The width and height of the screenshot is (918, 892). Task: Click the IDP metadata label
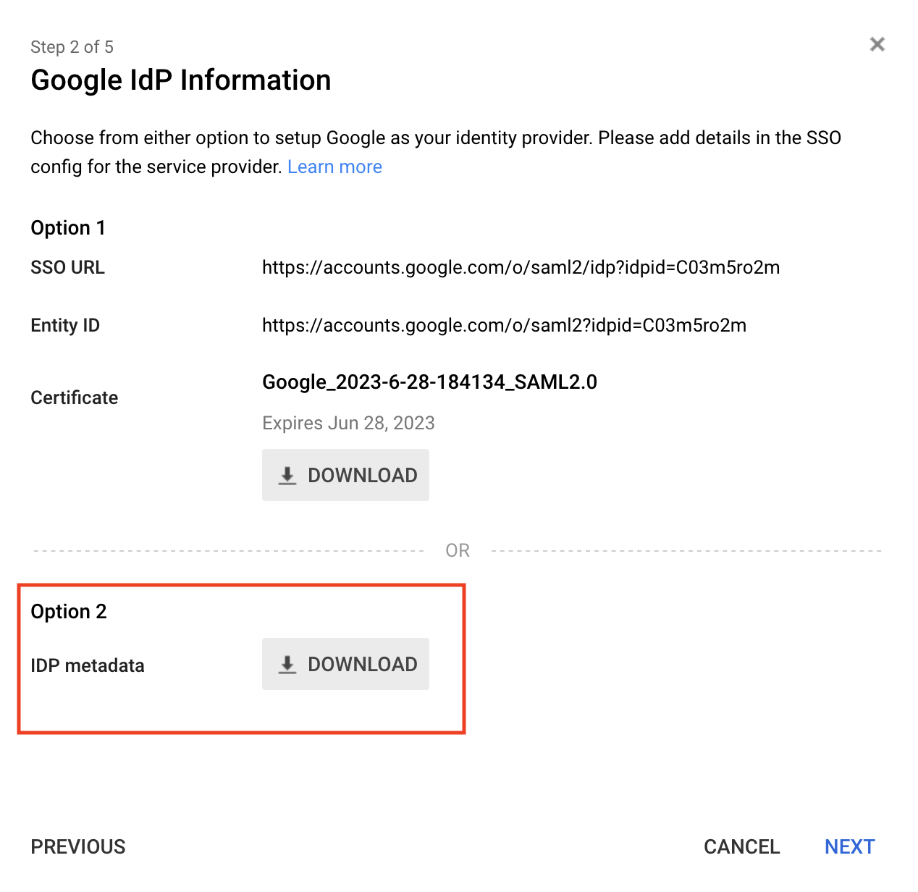point(88,666)
